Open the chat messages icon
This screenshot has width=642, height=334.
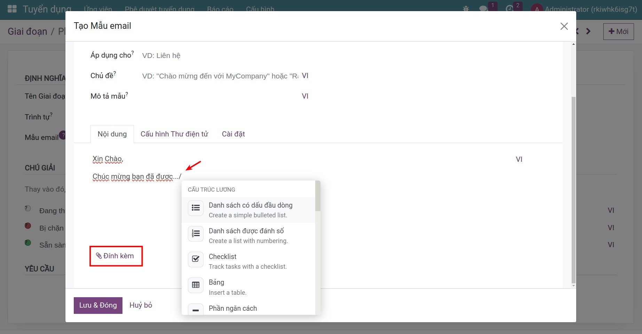(x=483, y=9)
